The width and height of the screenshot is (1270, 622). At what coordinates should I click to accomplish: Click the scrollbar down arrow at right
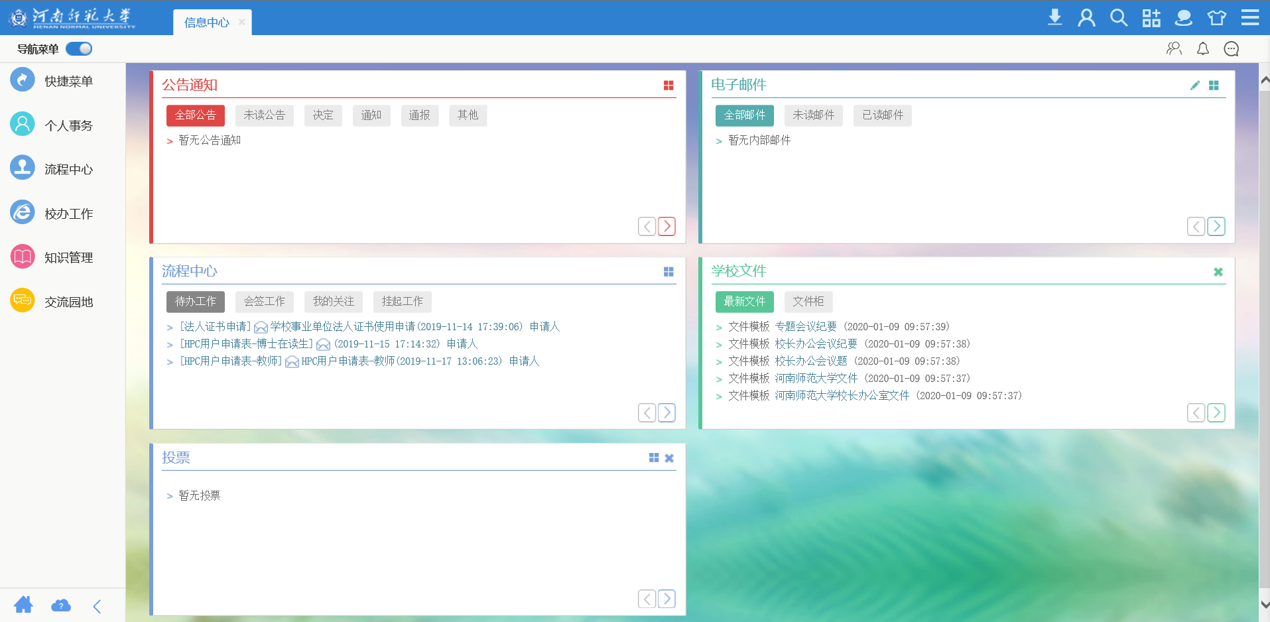(1264, 605)
